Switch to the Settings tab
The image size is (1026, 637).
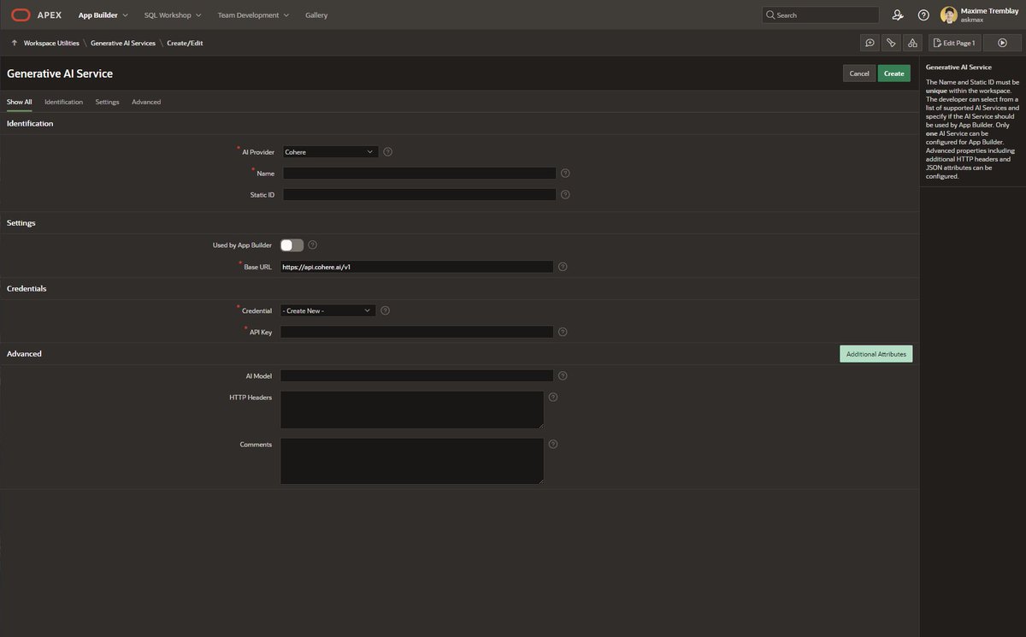tap(107, 102)
